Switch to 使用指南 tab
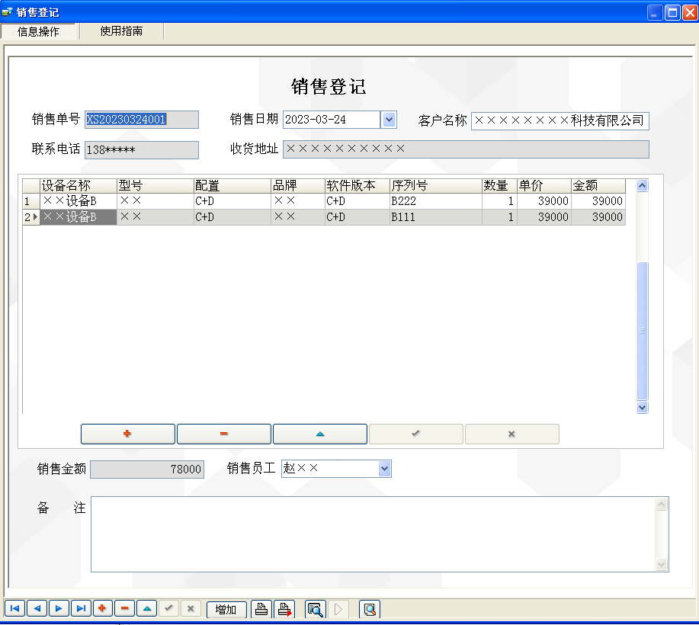The height and width of the screenshot is (625, 699). 121,31
